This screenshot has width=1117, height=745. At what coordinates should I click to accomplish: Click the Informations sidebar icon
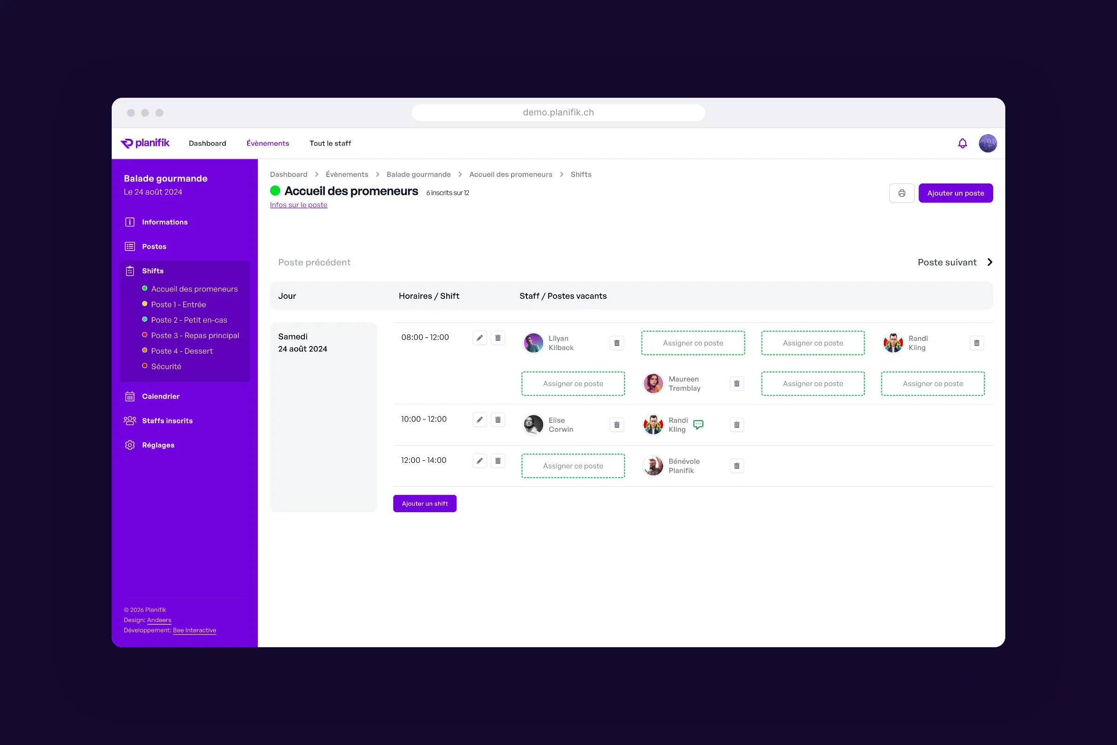130,222
